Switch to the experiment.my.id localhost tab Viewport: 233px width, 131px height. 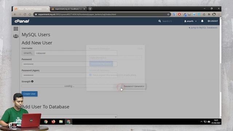[x=68, y=9]
